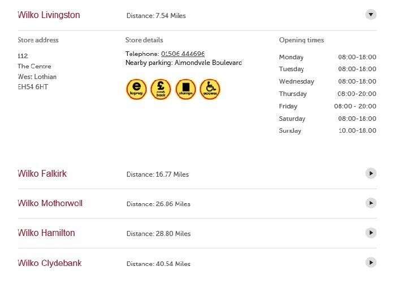
Task: Open the Wilko Clydebank store name link
Action: (x=49, y=263)
